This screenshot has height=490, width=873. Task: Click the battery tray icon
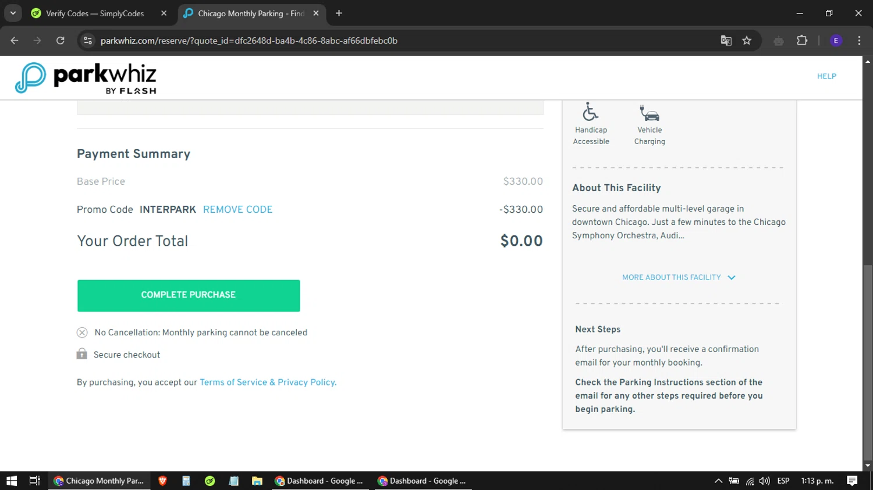(x=734, y=481)
